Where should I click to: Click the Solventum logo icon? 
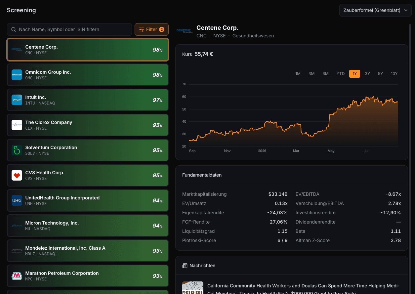(x=17, y=150)
